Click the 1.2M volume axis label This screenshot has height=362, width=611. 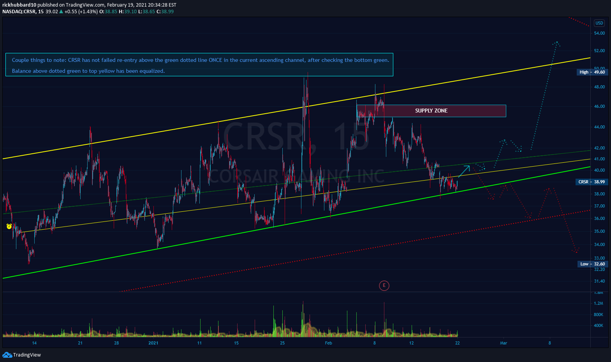point(599,303)
